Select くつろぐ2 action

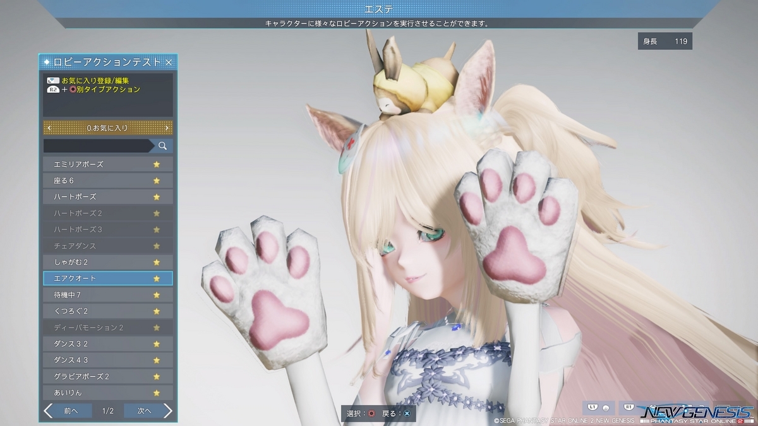[108, 311]
